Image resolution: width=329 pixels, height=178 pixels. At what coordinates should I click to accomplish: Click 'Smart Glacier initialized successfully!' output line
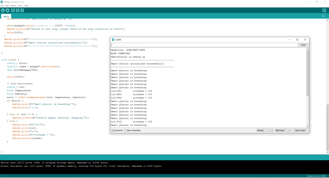[137, 64]
